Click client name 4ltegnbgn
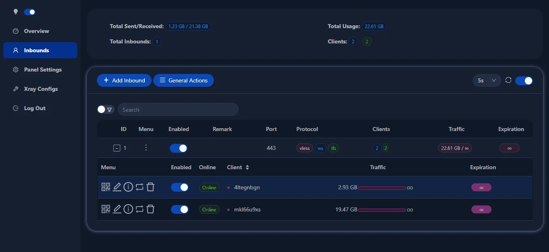549x252 pixels. click(x=247, y=187)
